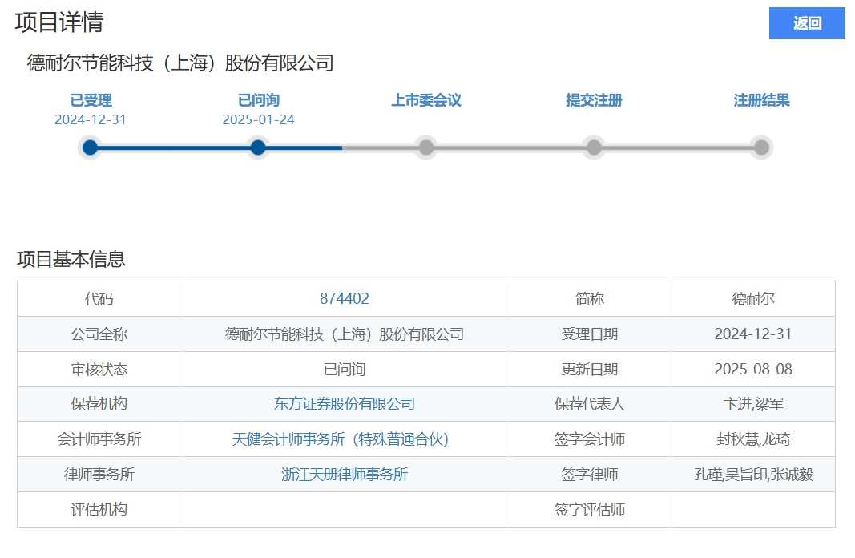Click the 已问询 stage dot on timeline

[x=258, y=148]
